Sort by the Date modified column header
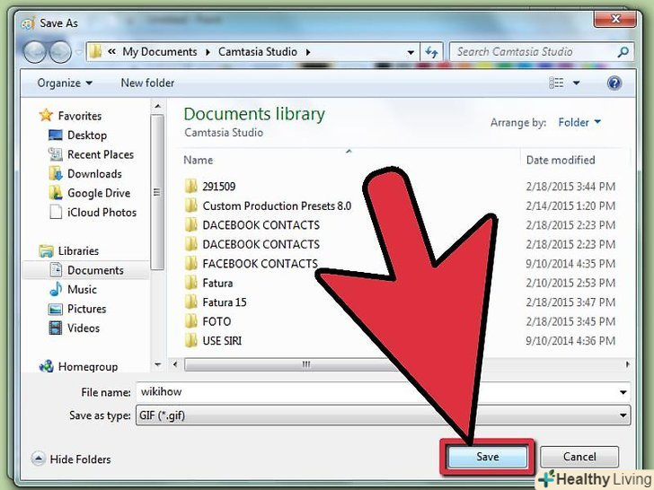 click(561, 160)
